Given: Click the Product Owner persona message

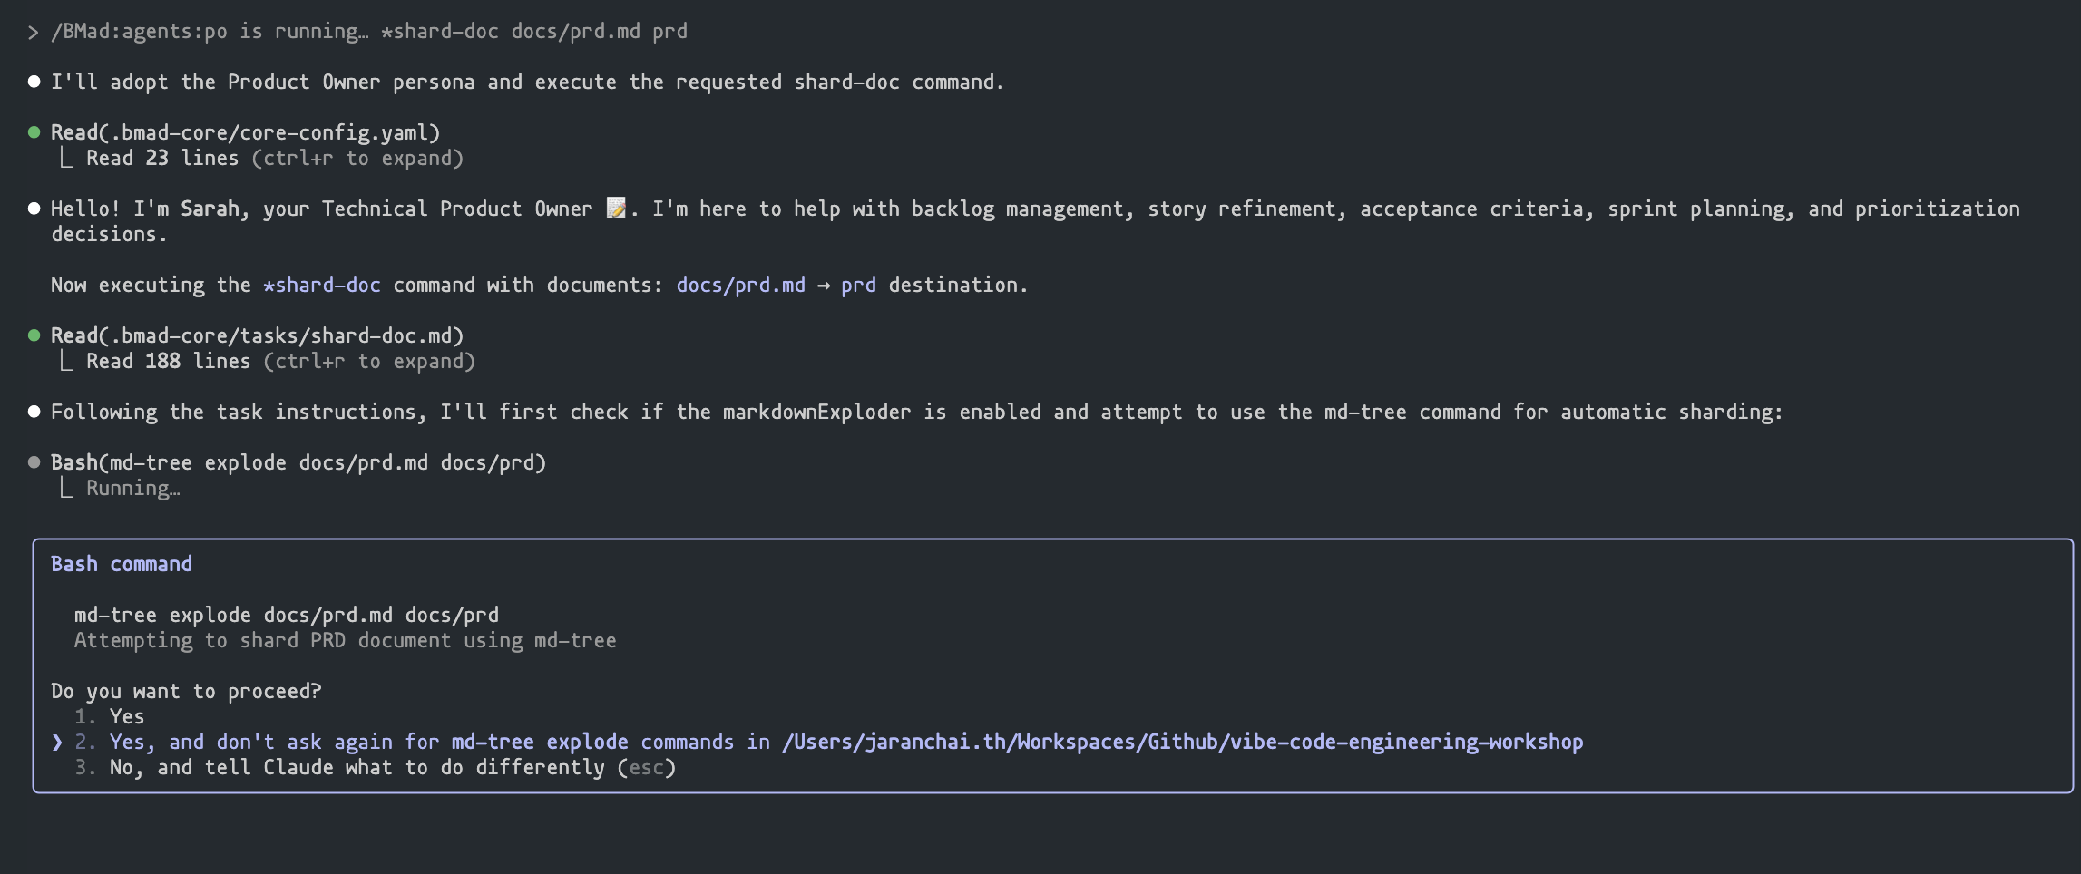Looking at the screenshot, I should (x=528, y=82).
